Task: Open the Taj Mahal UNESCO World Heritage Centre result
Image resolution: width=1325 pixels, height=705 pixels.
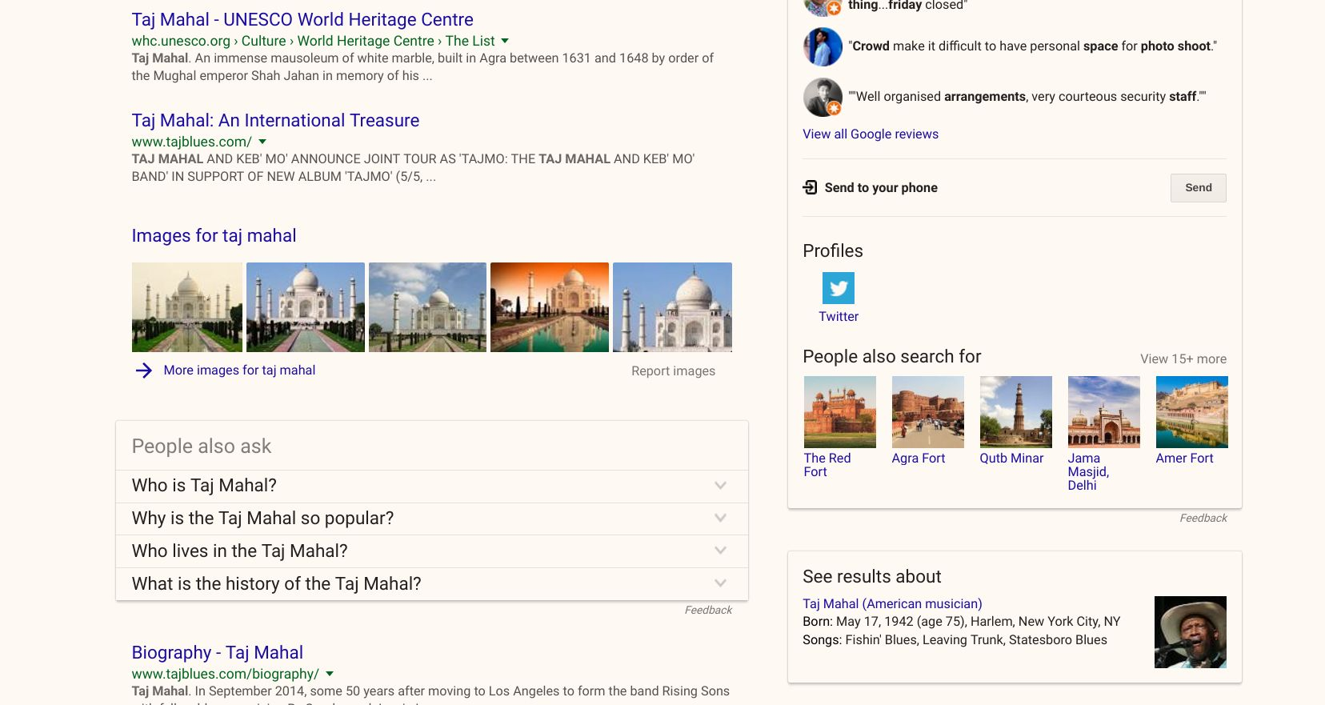Action: pyautogui.click(x=302, y=19)
